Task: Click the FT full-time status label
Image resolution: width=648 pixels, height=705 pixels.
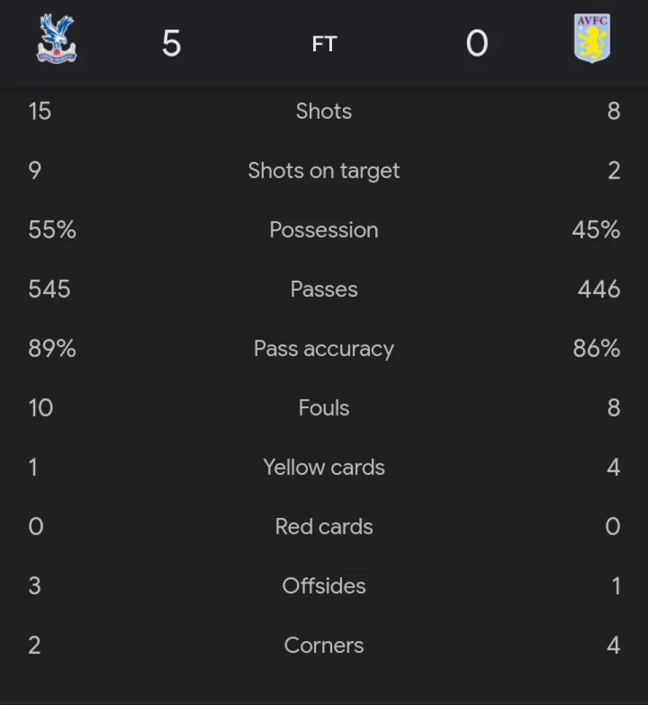Action: pyautogui.click(x=324, y=45)
